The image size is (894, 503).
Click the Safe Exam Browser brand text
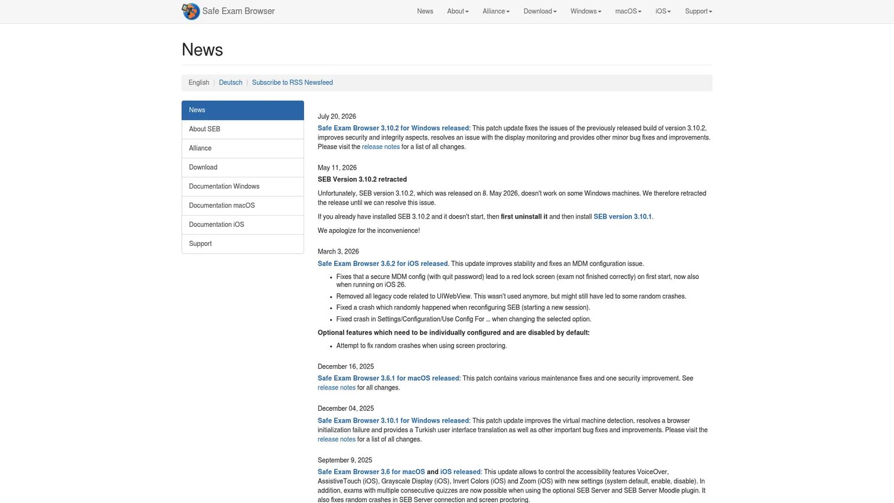(239, 11)
